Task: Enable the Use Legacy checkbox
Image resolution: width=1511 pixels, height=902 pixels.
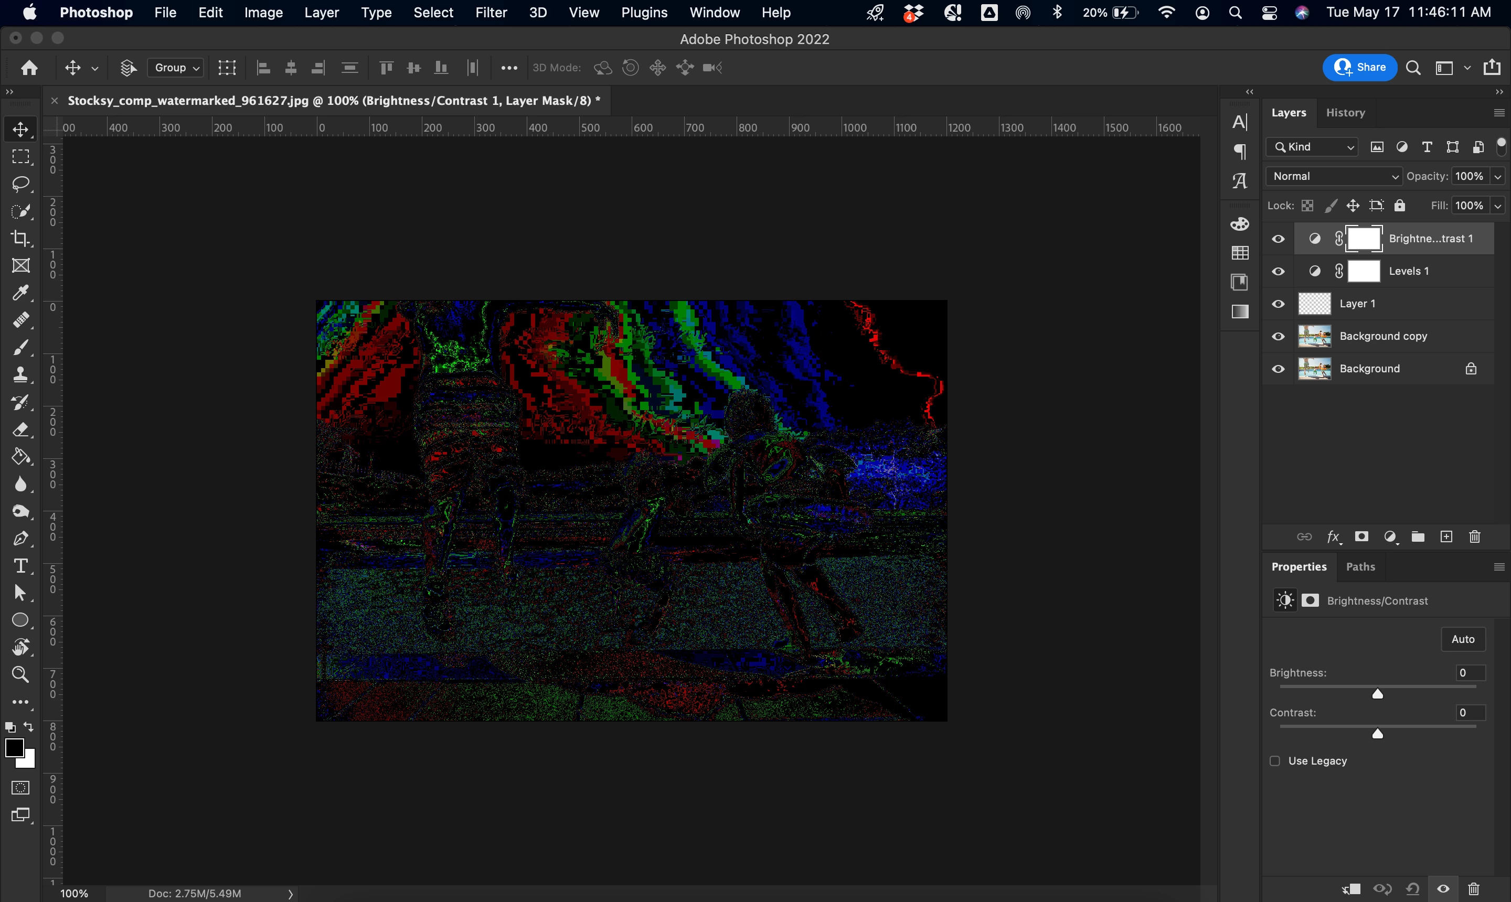Action: pos(1275,761)
